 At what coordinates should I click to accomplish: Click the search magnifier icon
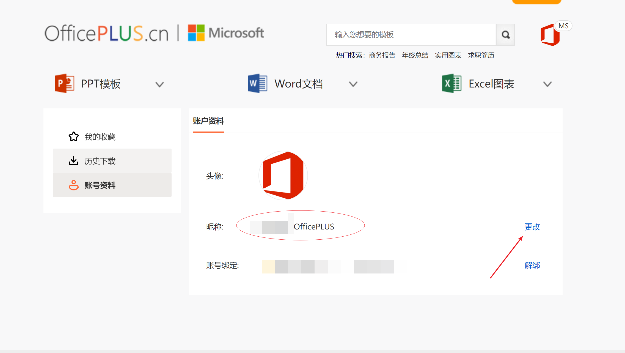pos(505,35)
